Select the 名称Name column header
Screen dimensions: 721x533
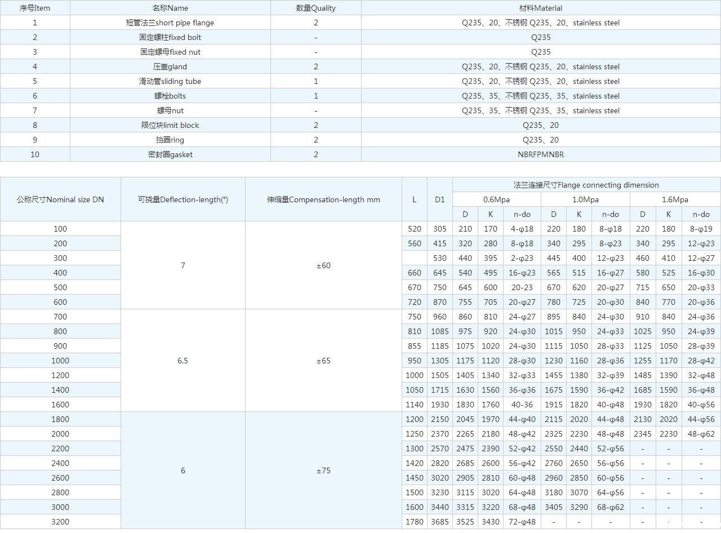[x=170, y=8]
